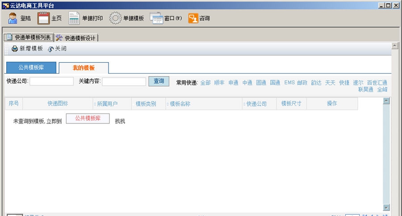Screen dimensions: 402x216
Task: Click outer panel scrollbar up arrow
Action: pos(394,46)
